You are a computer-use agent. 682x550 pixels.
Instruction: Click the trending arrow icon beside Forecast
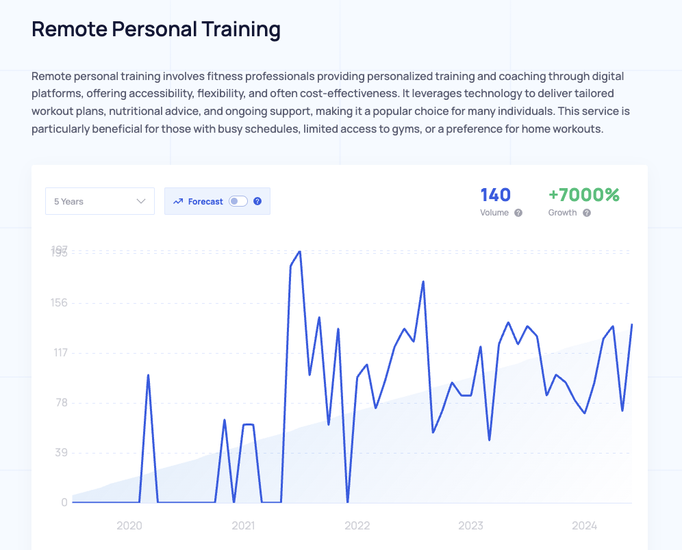point(179,200)
